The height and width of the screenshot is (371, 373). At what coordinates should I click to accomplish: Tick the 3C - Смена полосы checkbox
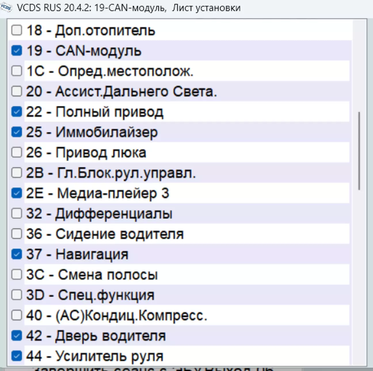coord(17,275)
